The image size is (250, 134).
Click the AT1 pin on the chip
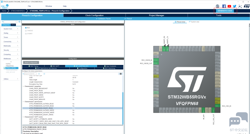[217, 99]
